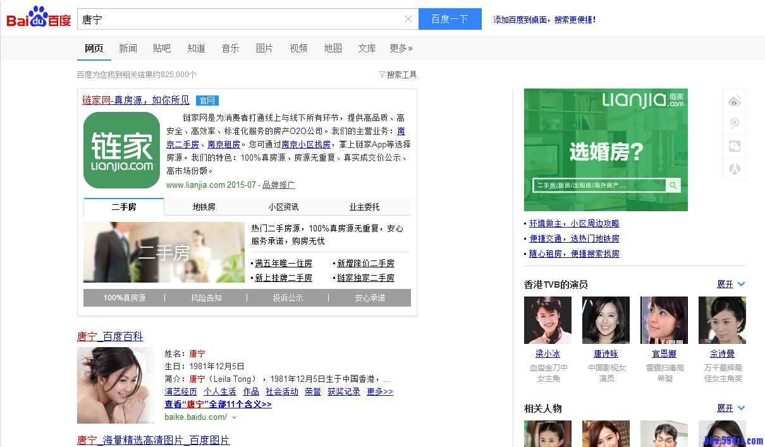This screenshot has width=765, height=447.
Task: Click the eye icon in the right sidebar stack
Action: 734,101
